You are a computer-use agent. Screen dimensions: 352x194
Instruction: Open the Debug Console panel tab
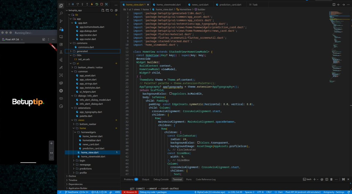click(161, 179)
